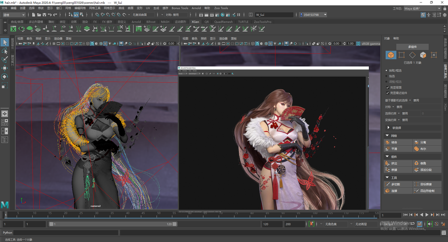Pick face selection mode cube icon

tap(423, 55)
